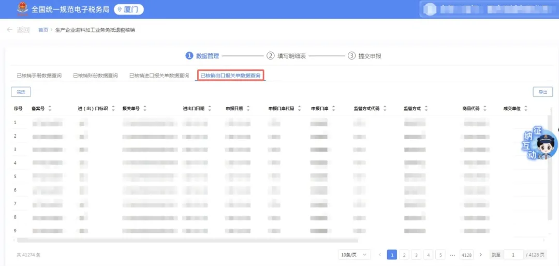Image resolution: width=559 pixels, height=266 pixels.
Task: Open the 10条/页 page size dropdown
Action: coord(354,255)
